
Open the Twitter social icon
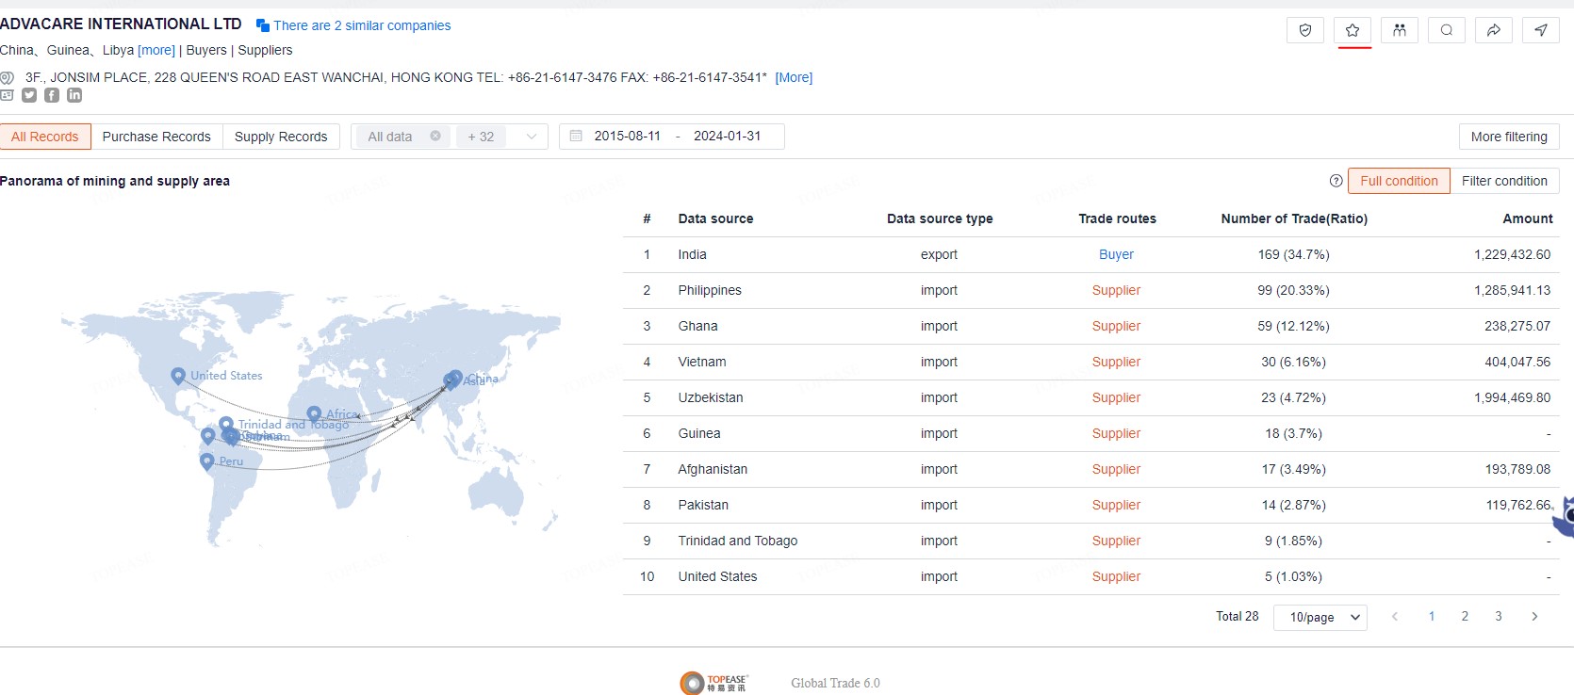[29, 95]
